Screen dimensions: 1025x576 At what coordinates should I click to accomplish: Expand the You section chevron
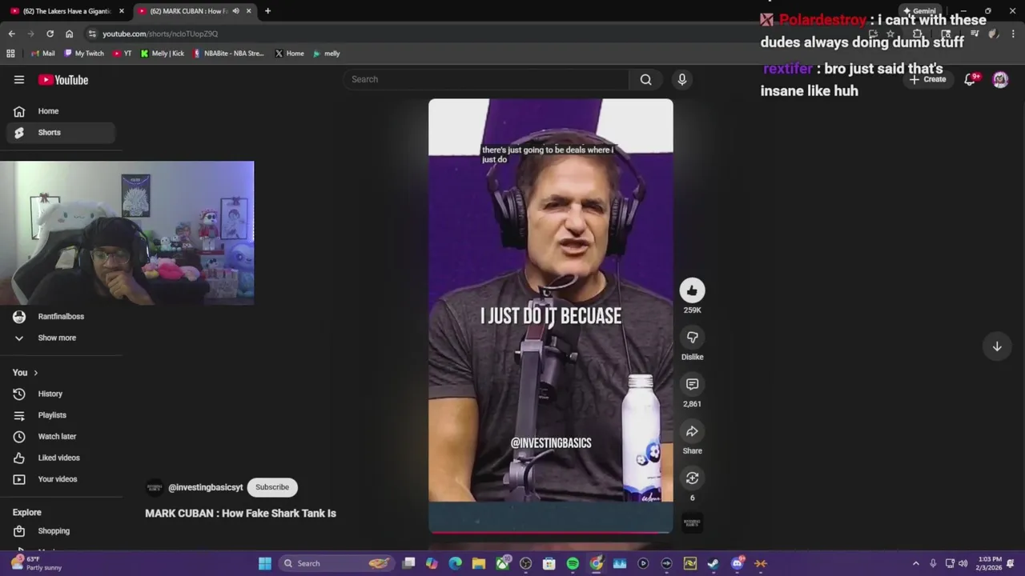35,373
